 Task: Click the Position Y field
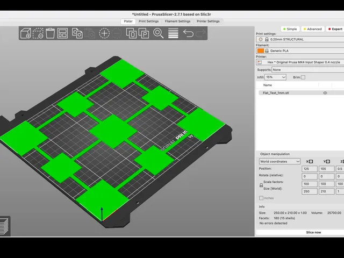click(x=326, y=169)
